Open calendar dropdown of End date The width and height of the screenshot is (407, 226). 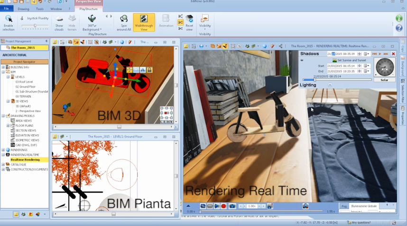[x=366, y=71]
